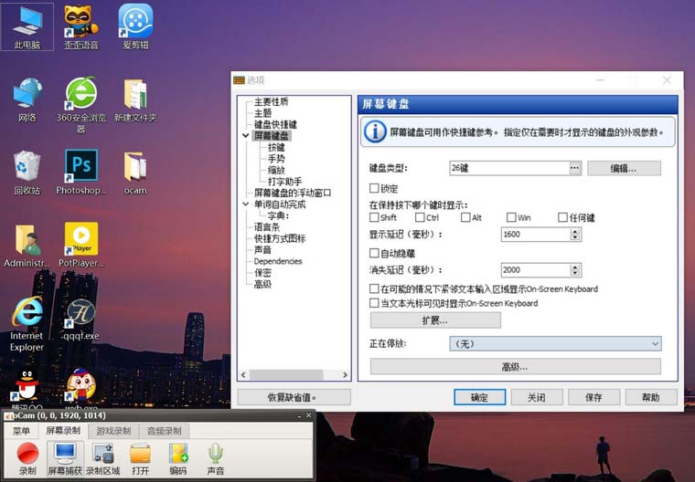Screen dimensions: 695x482
Task: Click the blue info icon in 屏幕键盘 panel
Action: 375,131
